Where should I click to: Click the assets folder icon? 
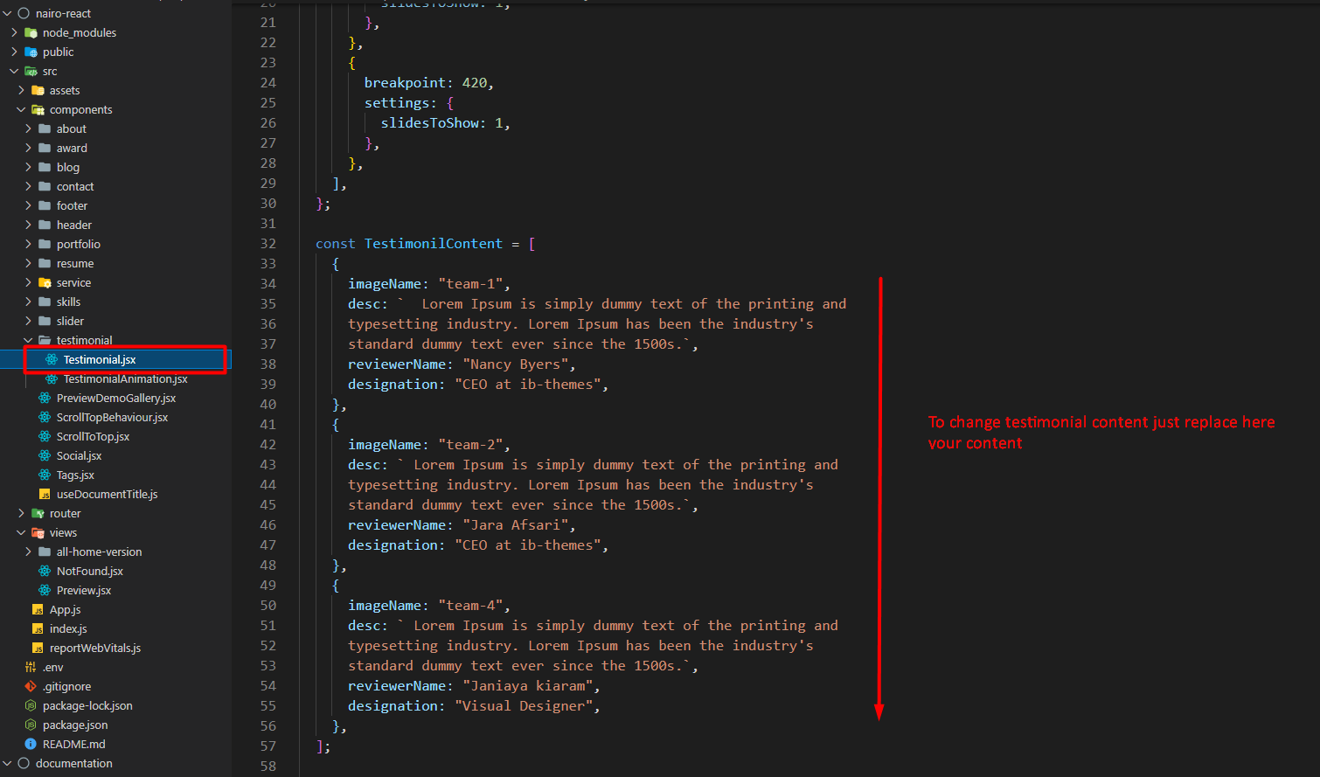[38, 90]
